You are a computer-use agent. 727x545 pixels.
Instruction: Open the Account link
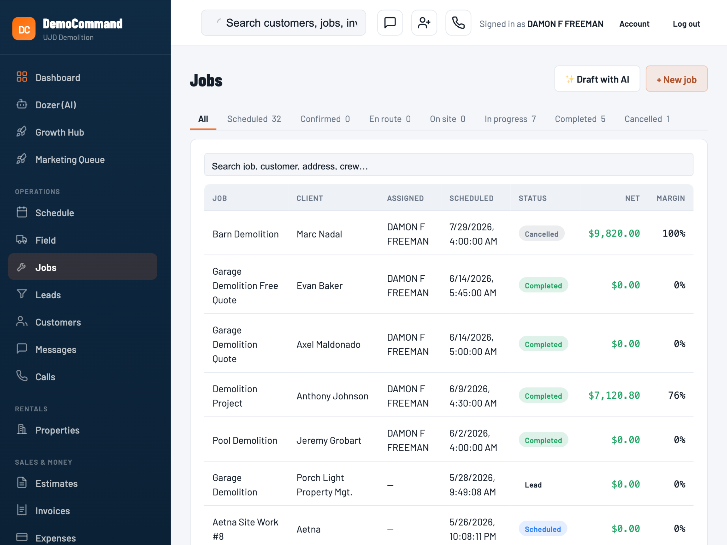(x=634, y=24)
